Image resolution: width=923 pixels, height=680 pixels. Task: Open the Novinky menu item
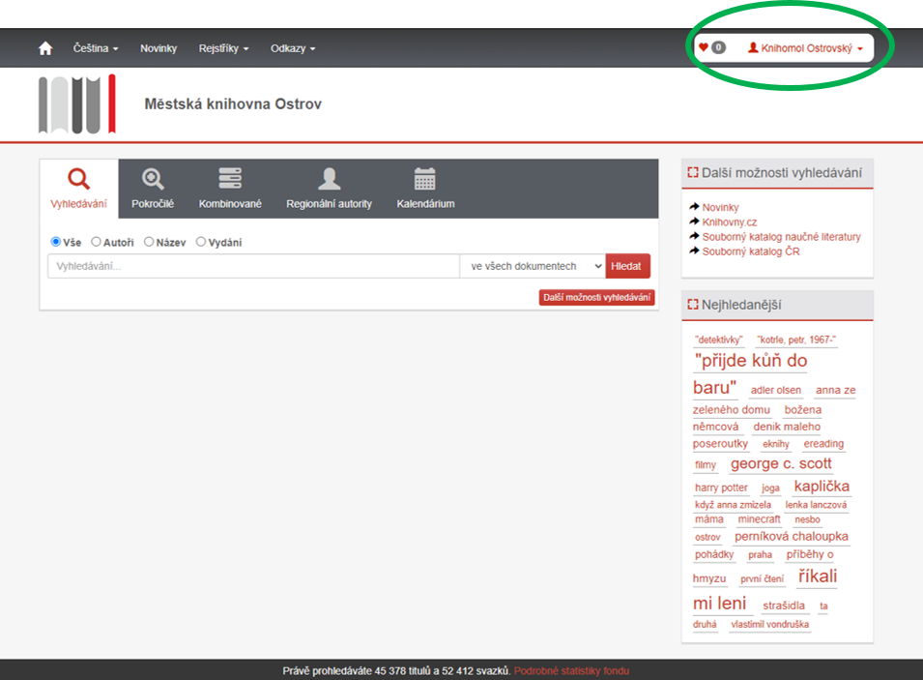click(159, 48)
